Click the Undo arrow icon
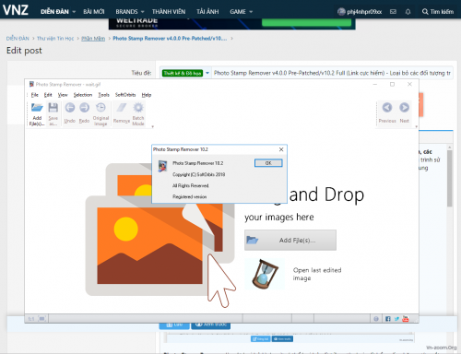This screenshot has width=461, height=354. tap(70, 108)
